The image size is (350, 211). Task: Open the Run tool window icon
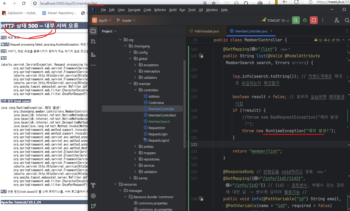93,206
